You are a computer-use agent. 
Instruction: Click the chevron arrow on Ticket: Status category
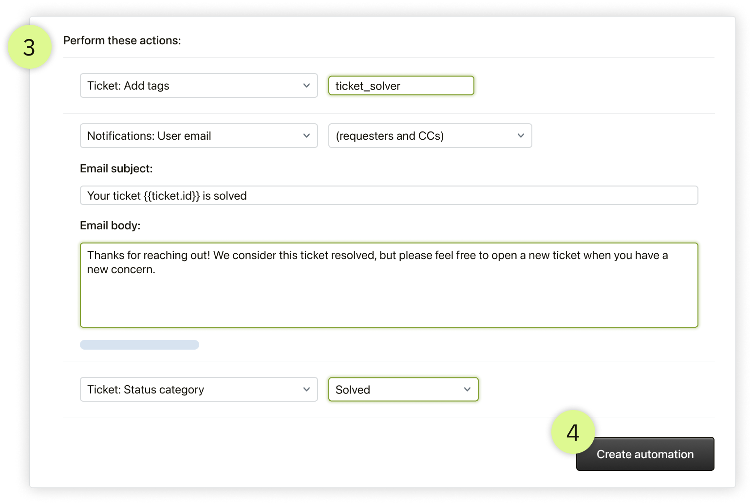(x=306, y=390)
